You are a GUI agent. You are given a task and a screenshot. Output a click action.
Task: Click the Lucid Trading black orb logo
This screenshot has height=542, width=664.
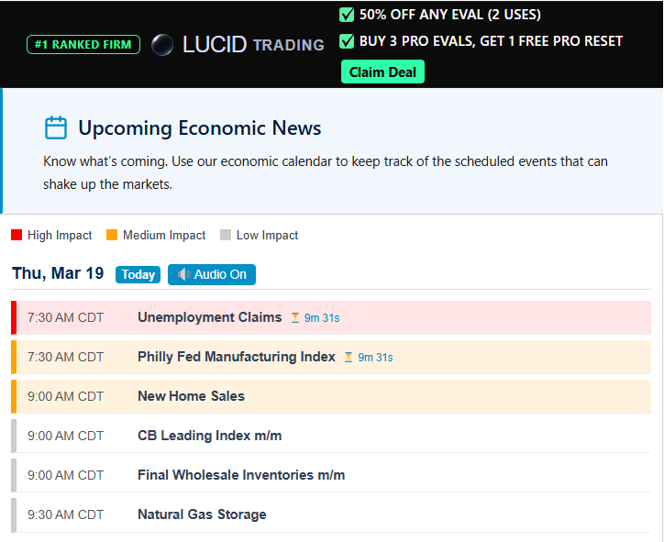point(162,44)
